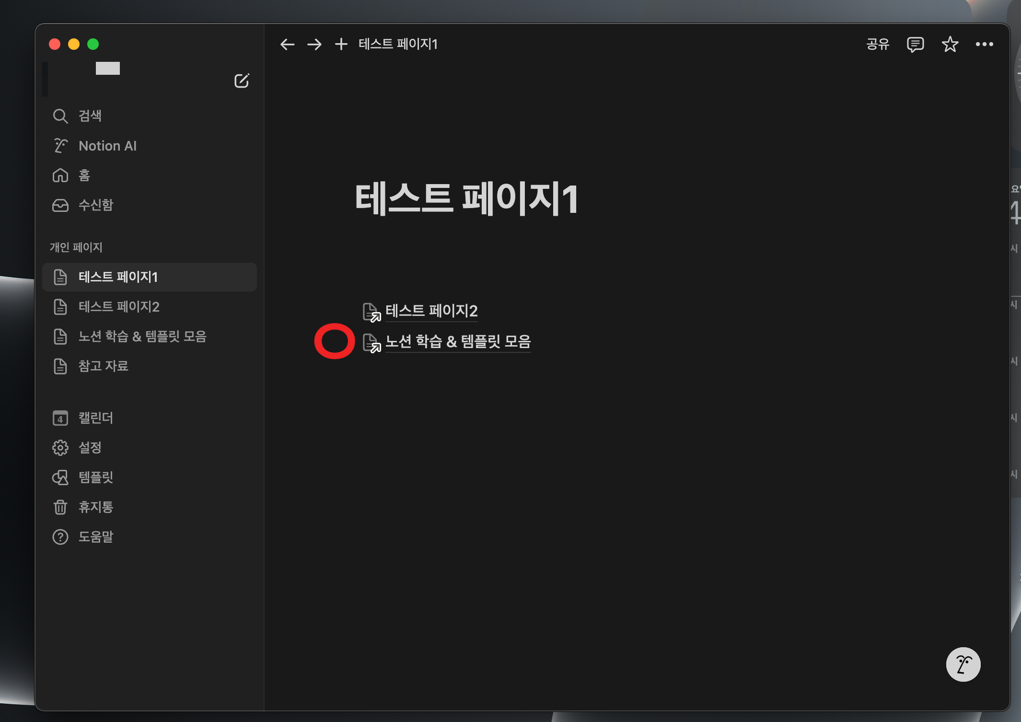Open the comments panel icon
1021x722 pixels.
point(915,44)
